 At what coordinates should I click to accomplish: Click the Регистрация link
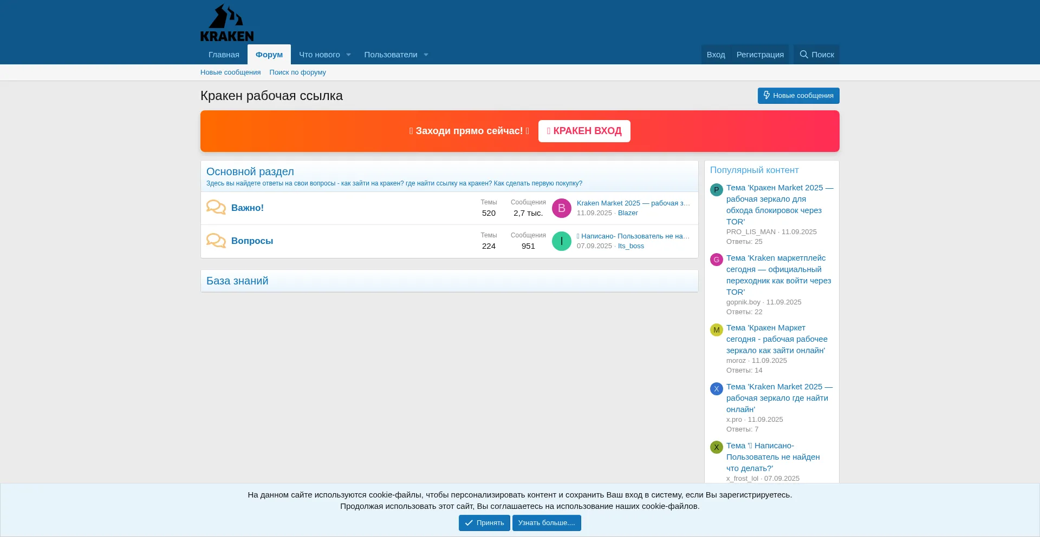click(x=760, y=55)
